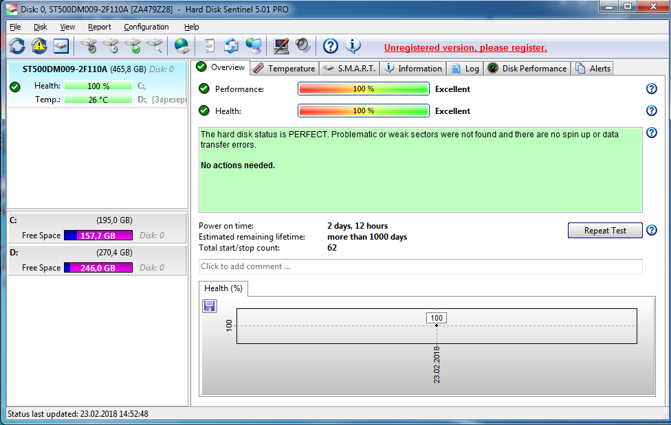Click the blue question mark help toolbar icon
Screen dimensions: 671x425
[x=331, y=46]
